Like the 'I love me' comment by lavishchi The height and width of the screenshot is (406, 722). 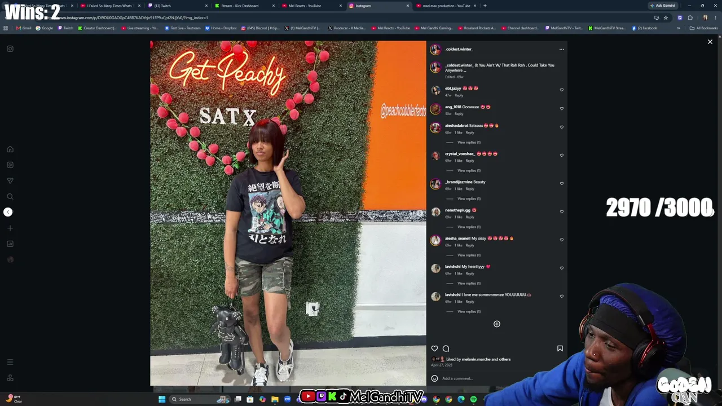tap(562, 296)
